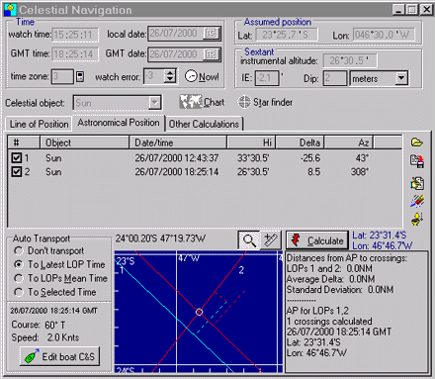Screen dimensions: 435x379
Task: Open the Chart view
Action: [202, 102]
